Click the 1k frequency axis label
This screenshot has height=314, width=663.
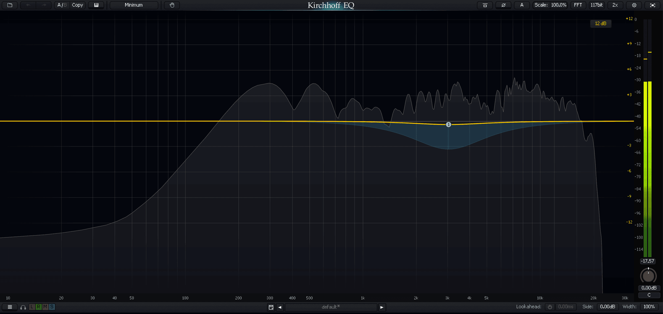click(363, 298)
